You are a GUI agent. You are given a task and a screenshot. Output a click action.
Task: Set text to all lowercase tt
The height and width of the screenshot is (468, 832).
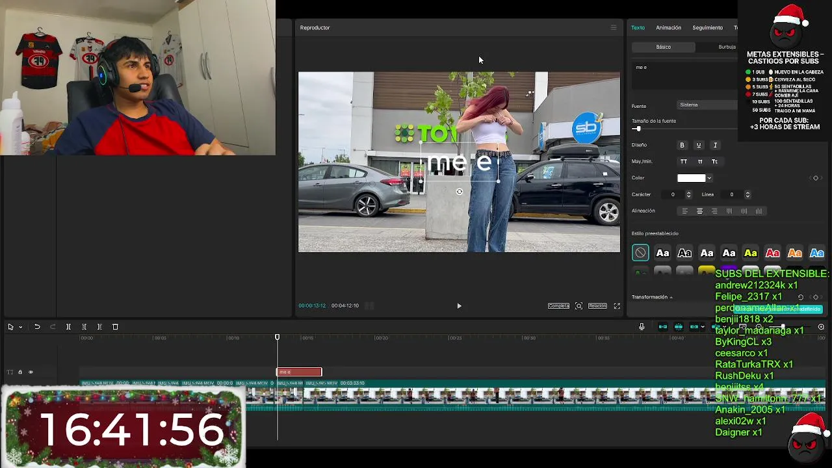click(699, 161)
